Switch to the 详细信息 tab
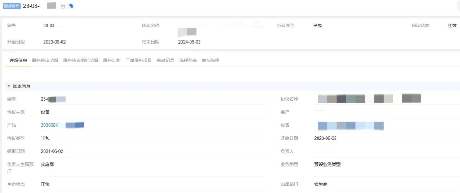460x193 pixels. click(18, 61)
